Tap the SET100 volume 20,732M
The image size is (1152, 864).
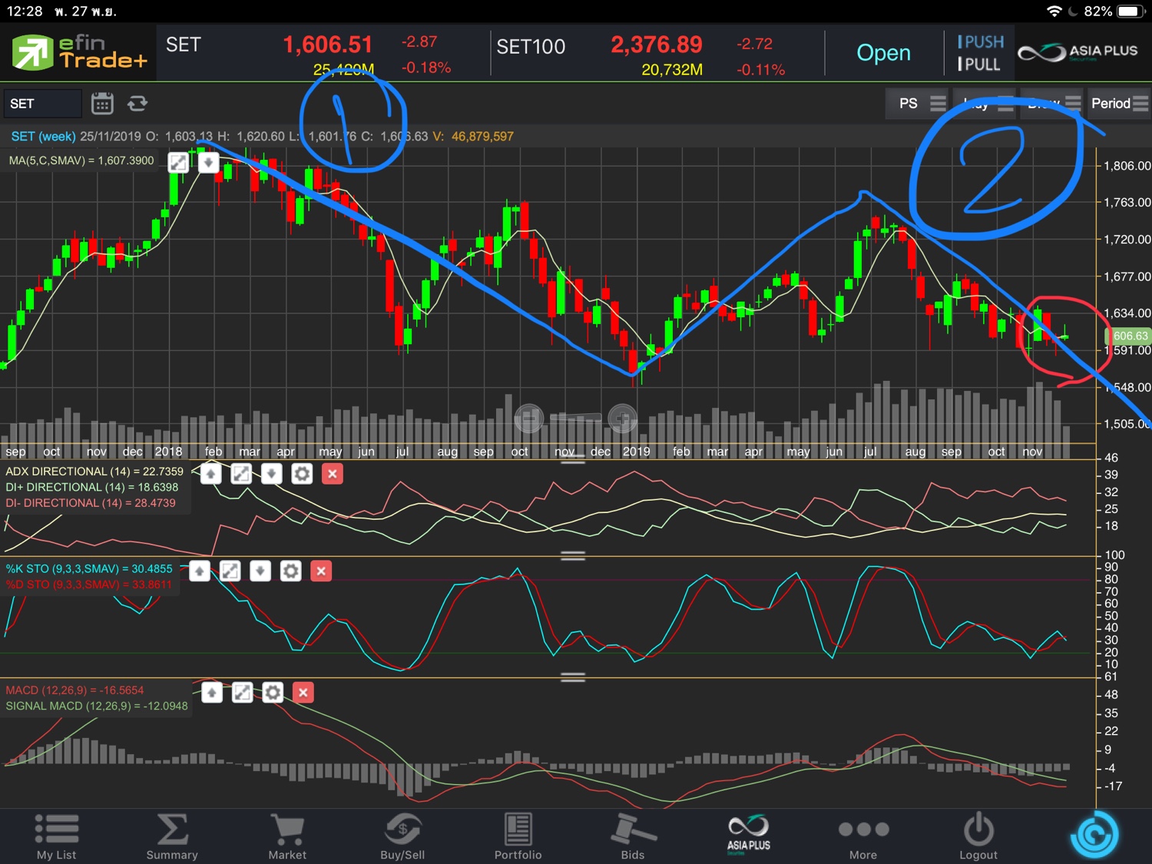(x=672, y=70)
